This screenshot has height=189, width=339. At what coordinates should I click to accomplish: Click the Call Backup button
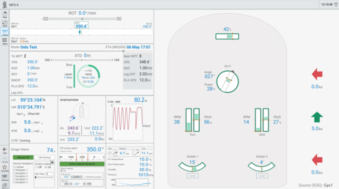[44, 157]
